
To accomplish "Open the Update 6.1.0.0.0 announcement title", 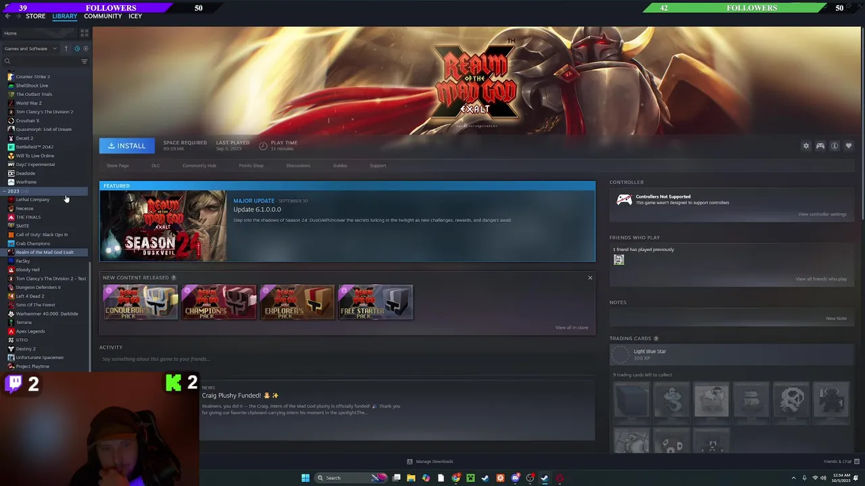I will tap(257, 209).
